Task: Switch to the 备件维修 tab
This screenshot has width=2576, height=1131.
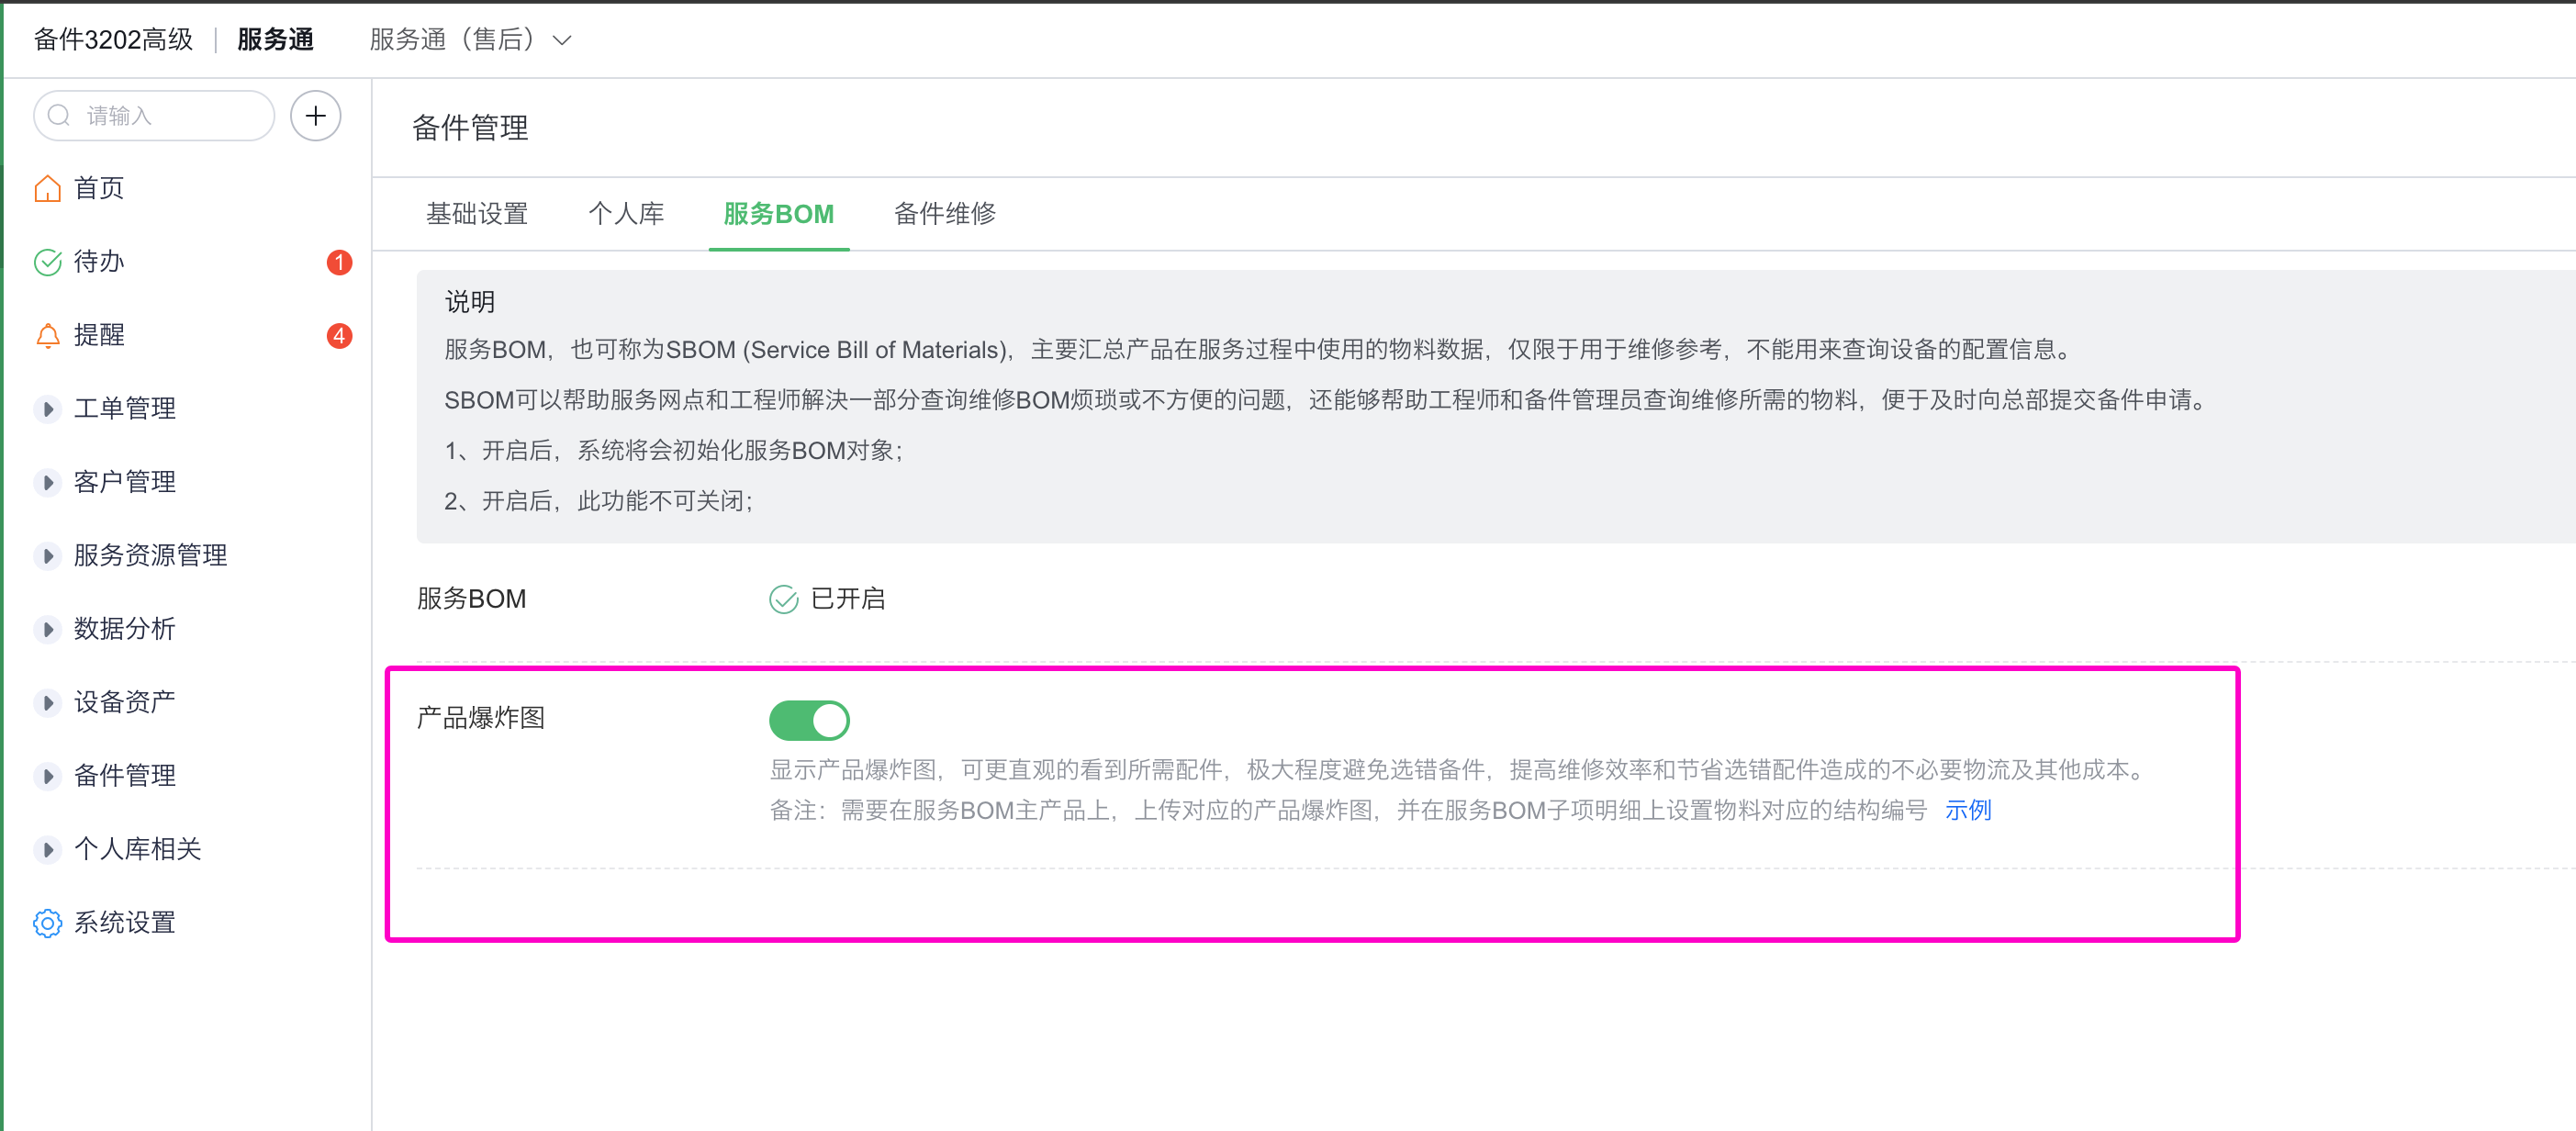Action: click(x=944, y=214)
